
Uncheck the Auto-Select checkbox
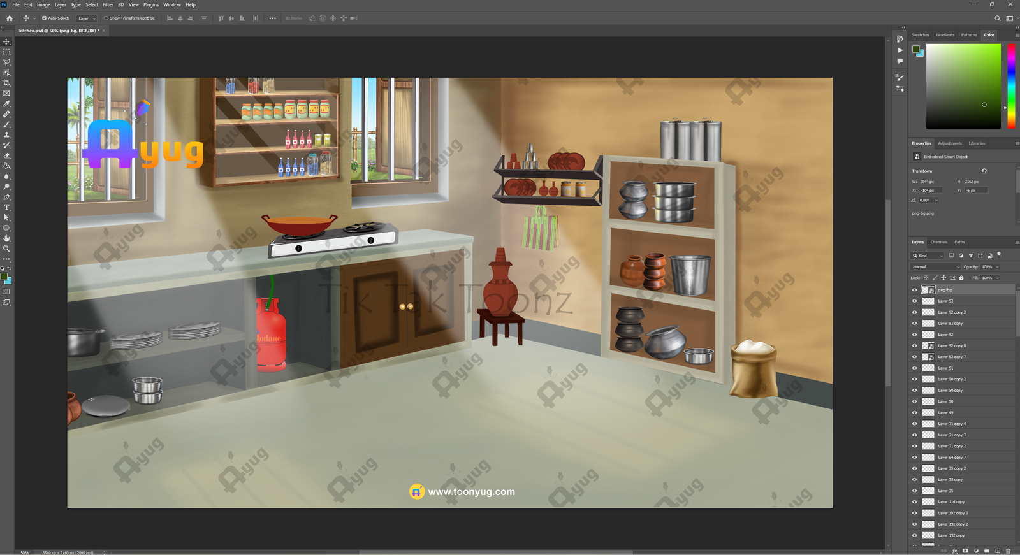click(x=44, y=18)
